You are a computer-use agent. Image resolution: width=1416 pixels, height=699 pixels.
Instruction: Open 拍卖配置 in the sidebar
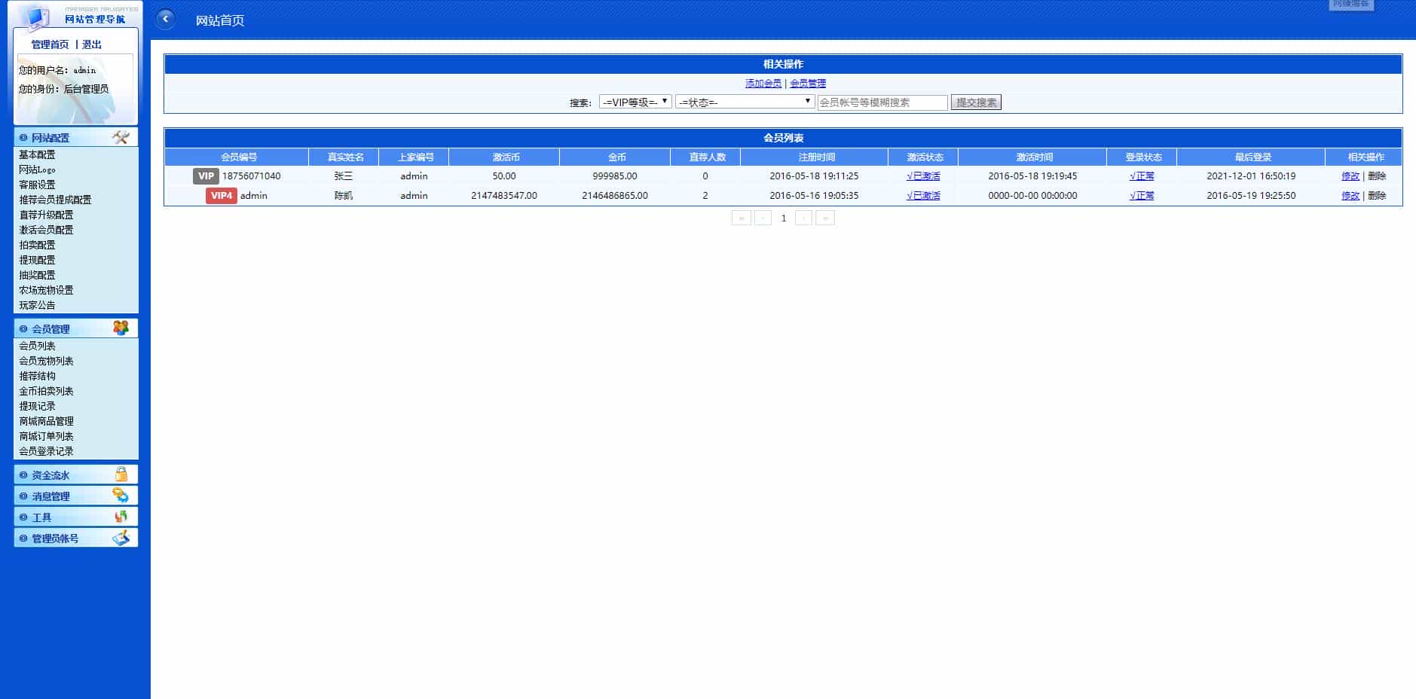[x=37, y=245]
